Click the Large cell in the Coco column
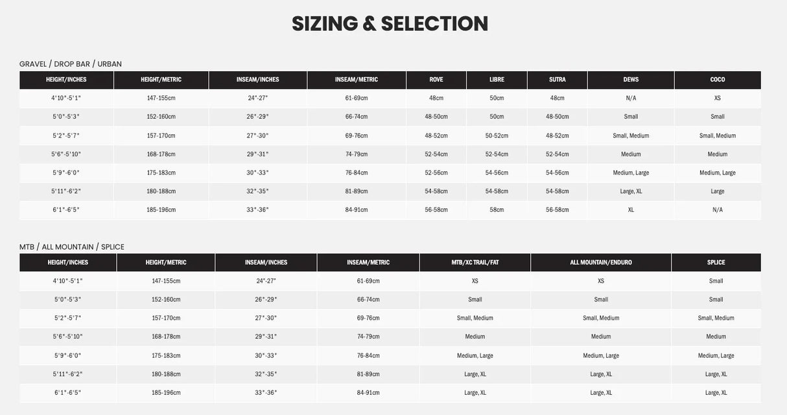Image resolution: width=787 pixels, height=415 pixels. click(x=718, y=191)
